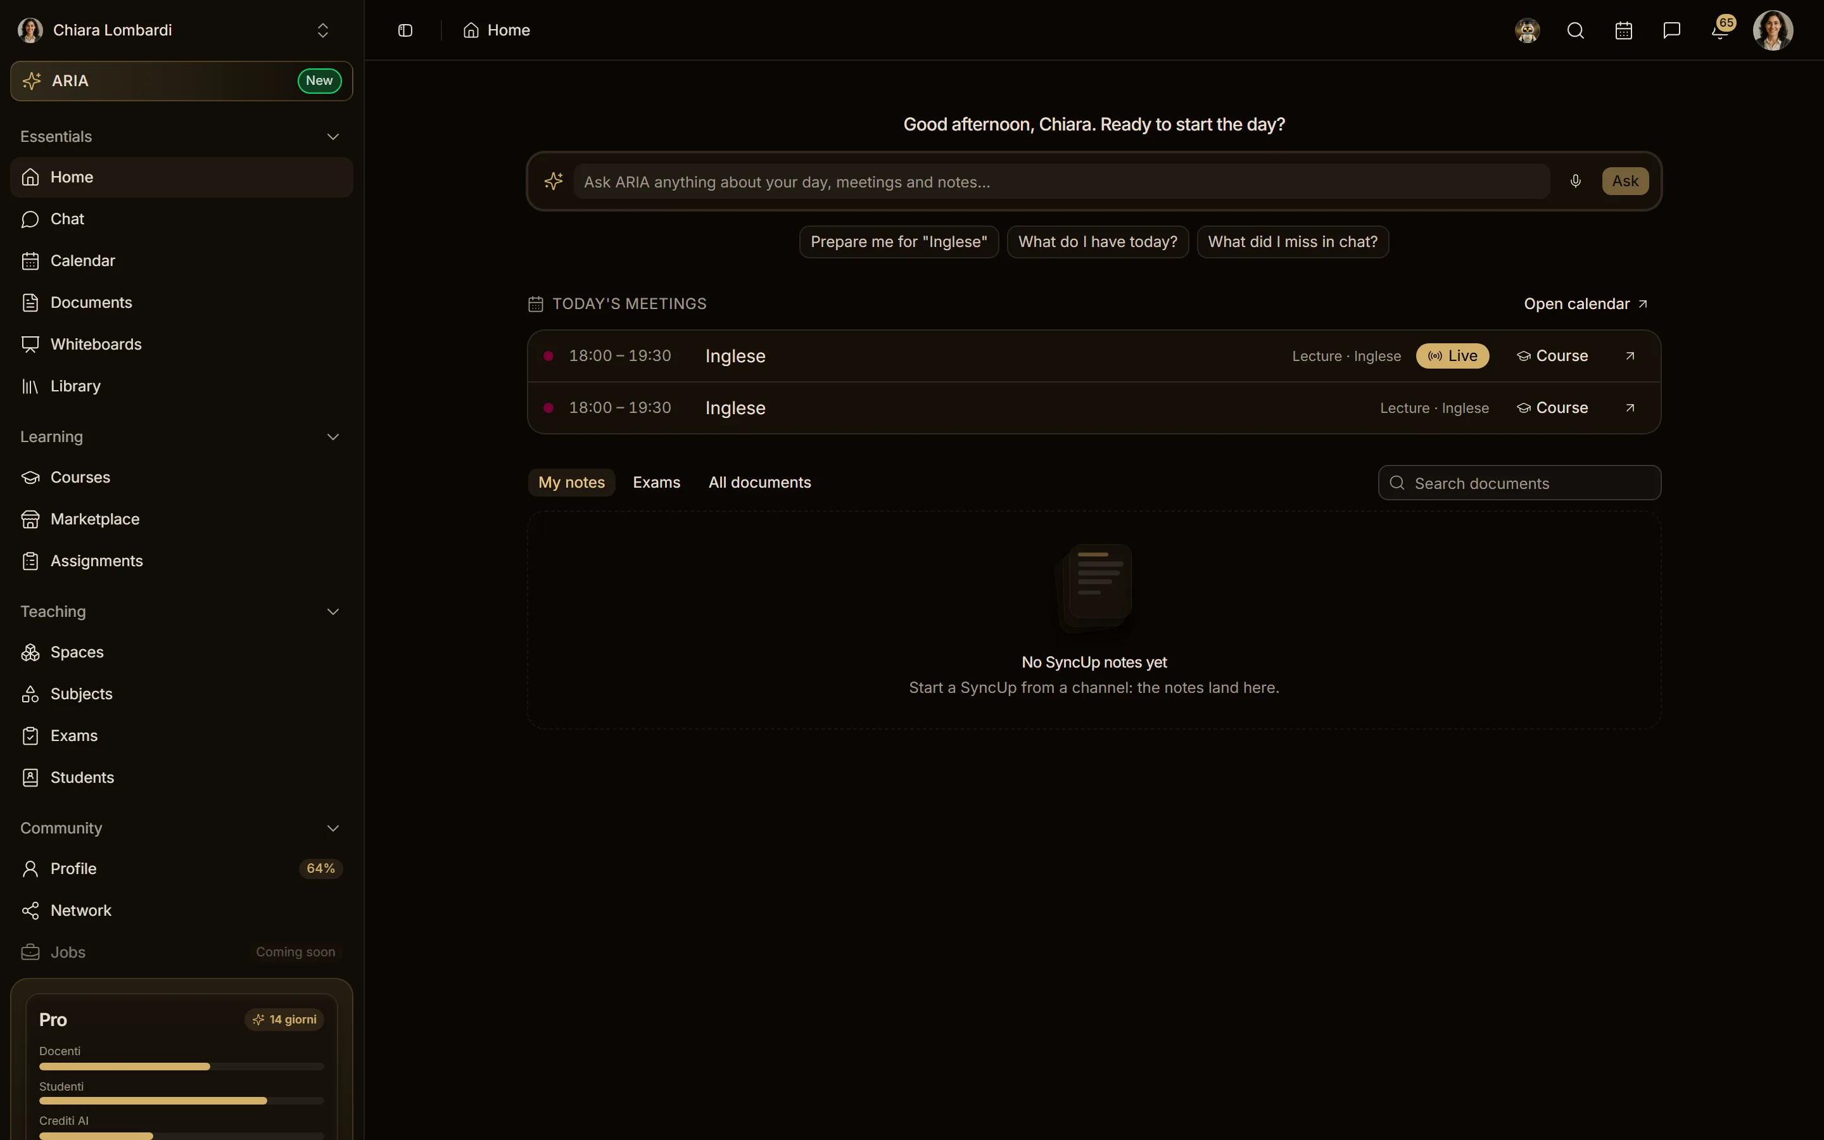Click the Studenti usage progress bar
The height and width of the screenshot is (1140, 1824).
(182, 1101)
